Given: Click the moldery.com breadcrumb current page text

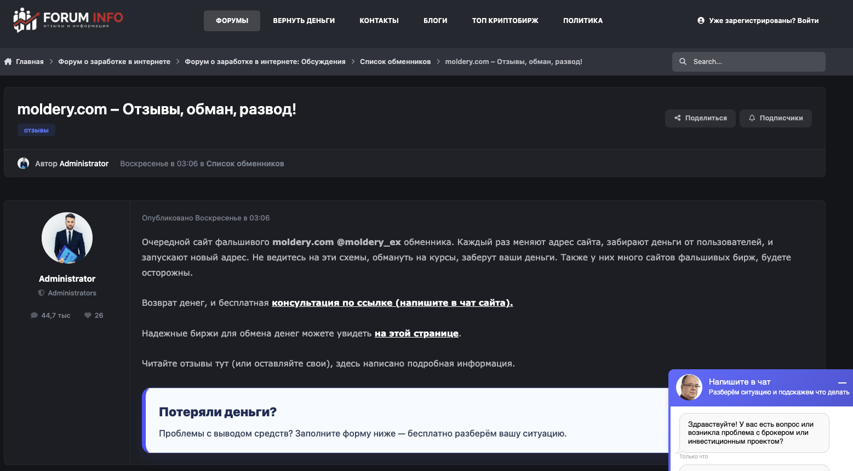Looking at the screenshot, I should (x=513, y=62).
